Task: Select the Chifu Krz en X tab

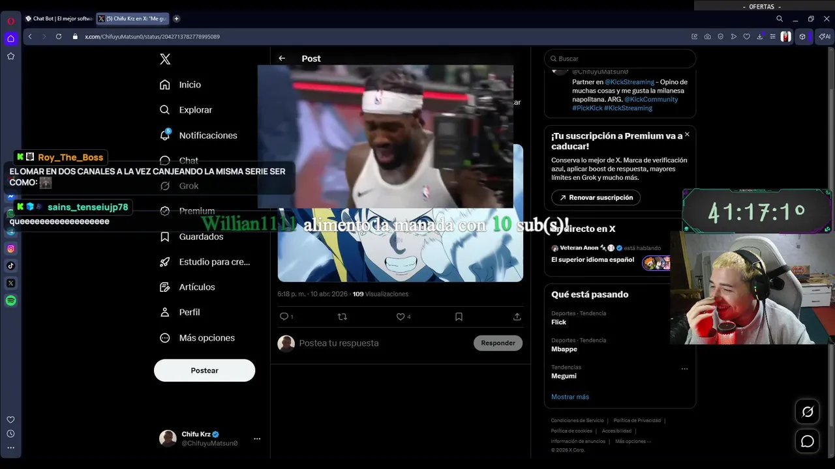Action: (132, 19)
